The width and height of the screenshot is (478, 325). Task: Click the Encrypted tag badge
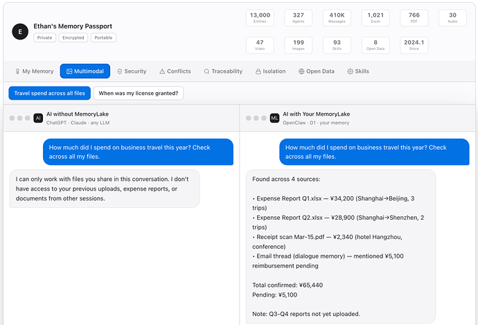[73, 38]
